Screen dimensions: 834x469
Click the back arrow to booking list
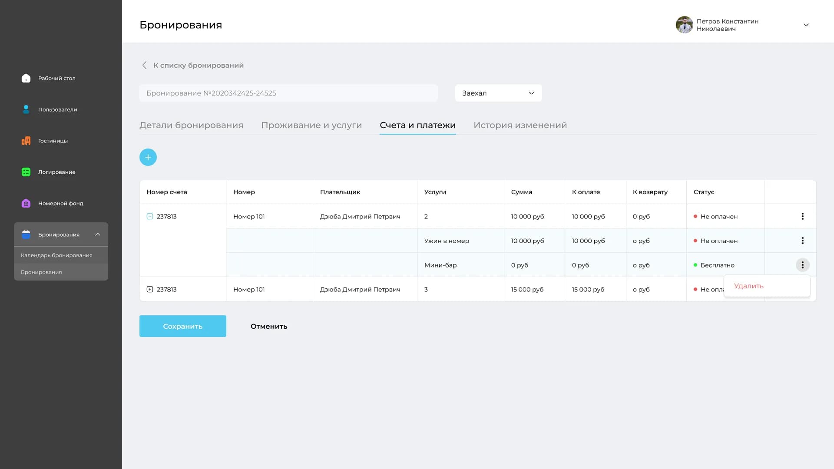(144, 65)
